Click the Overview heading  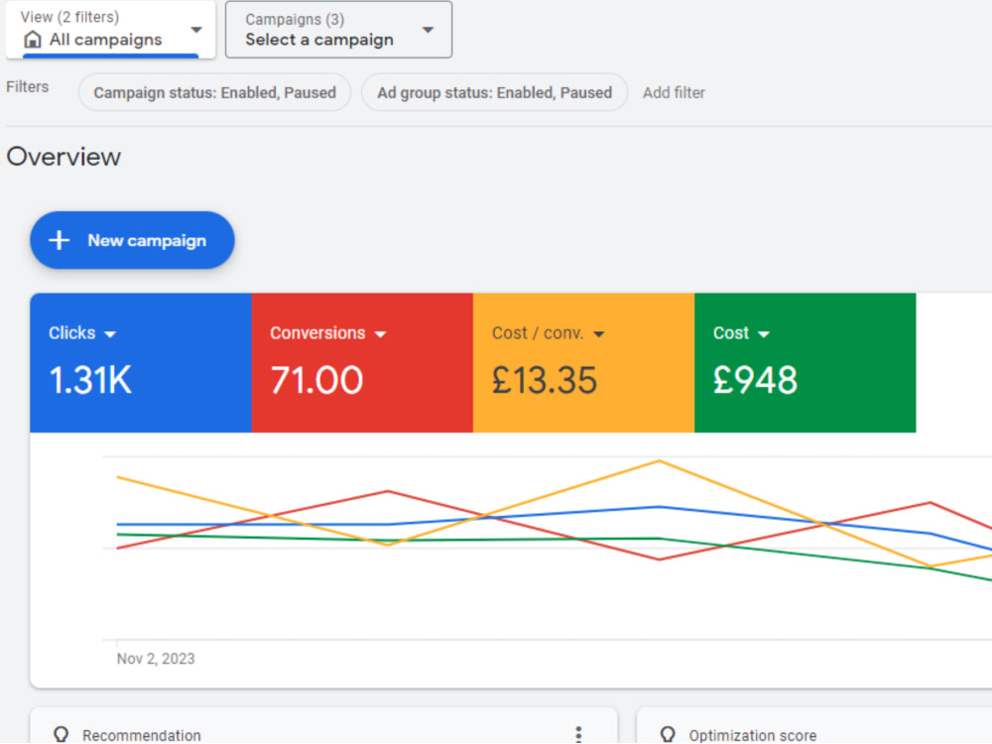coord(63,157)
